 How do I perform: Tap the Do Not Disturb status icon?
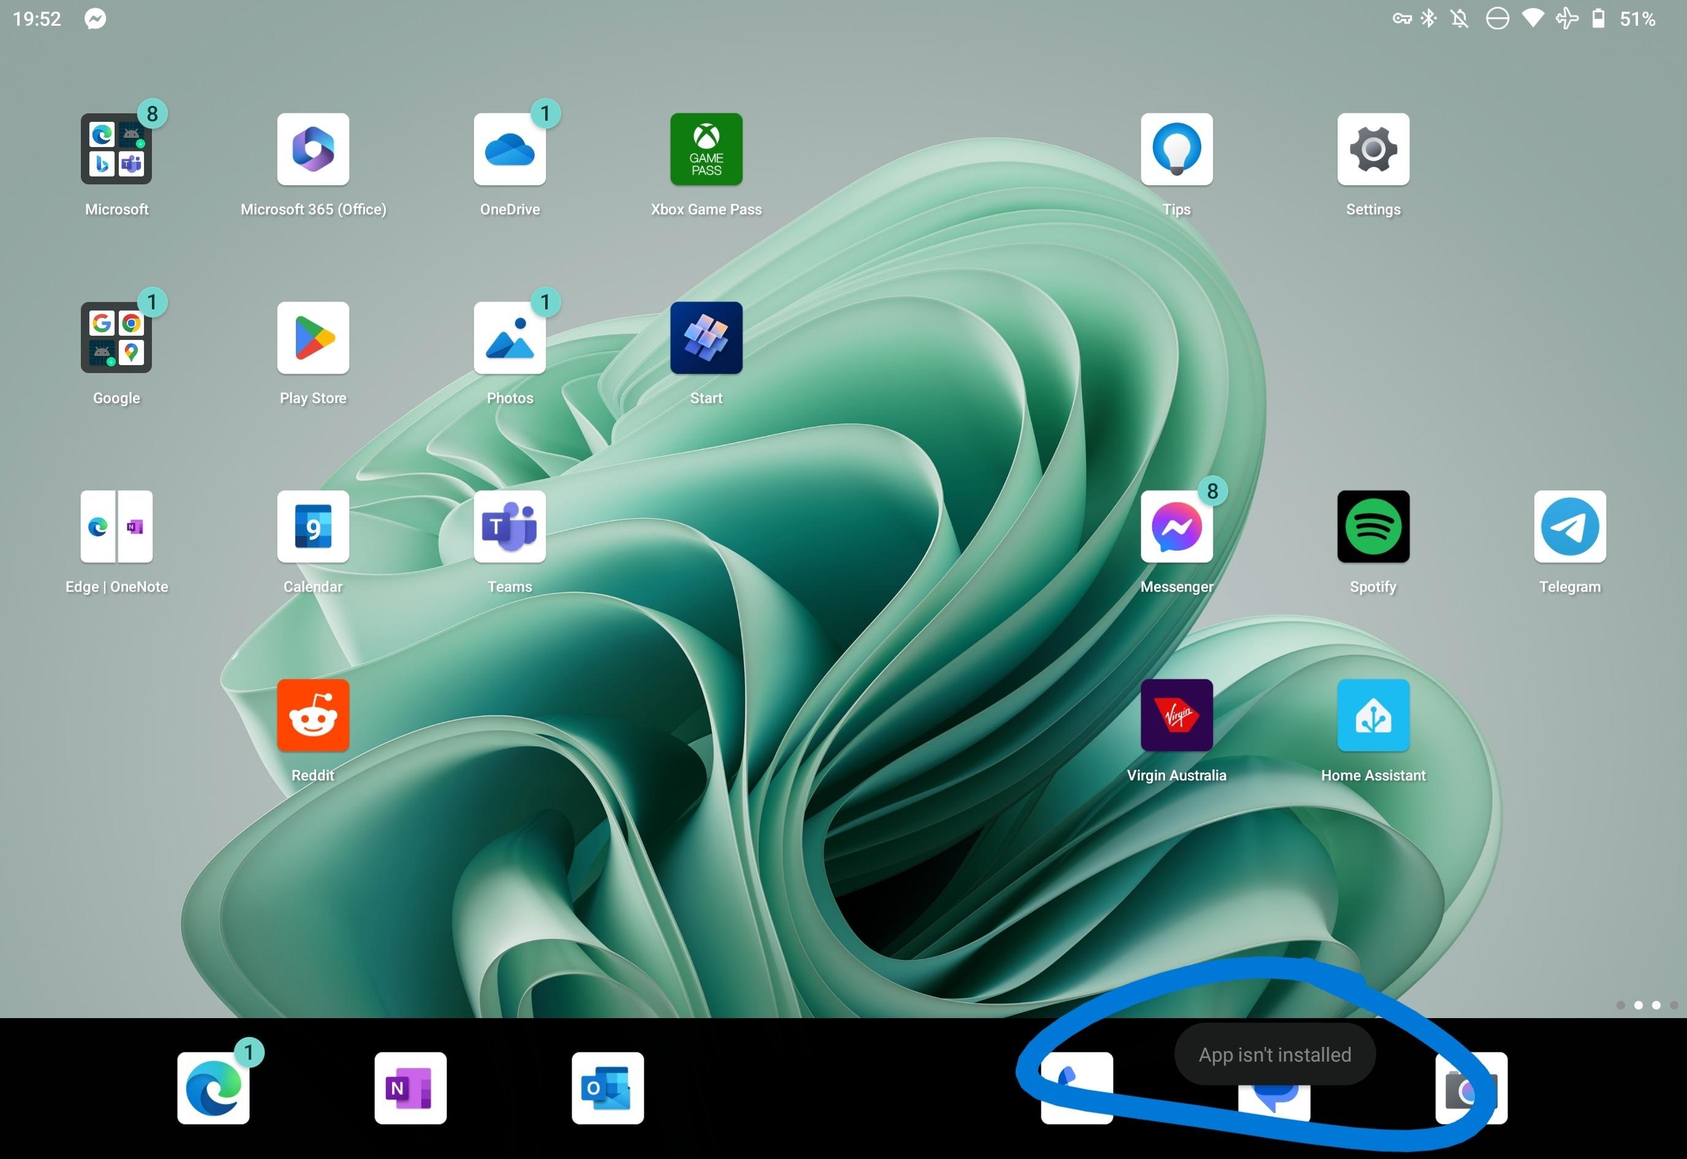click(x=1496, y=19)
